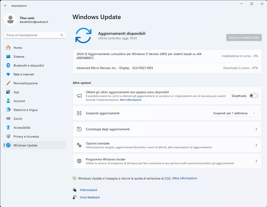Click the Invia feedback link

(x=90, y=197)
